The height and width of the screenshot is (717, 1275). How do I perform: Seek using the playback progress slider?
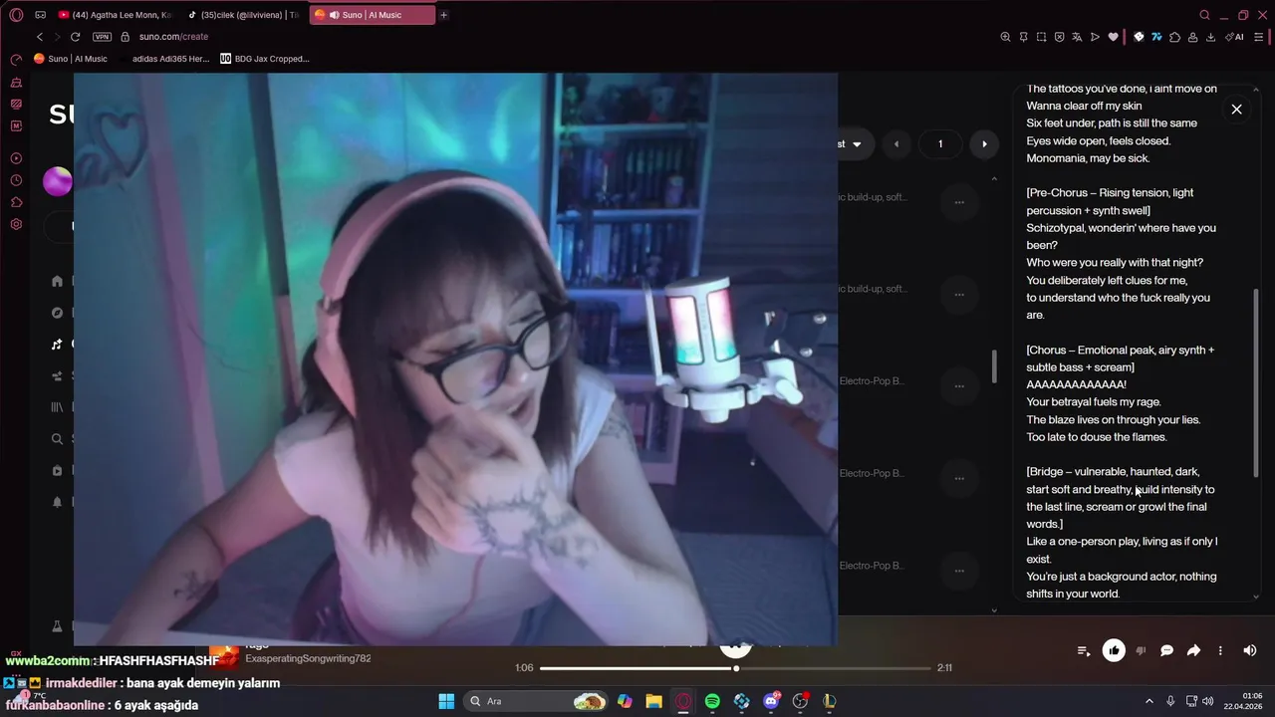[735, 668]
